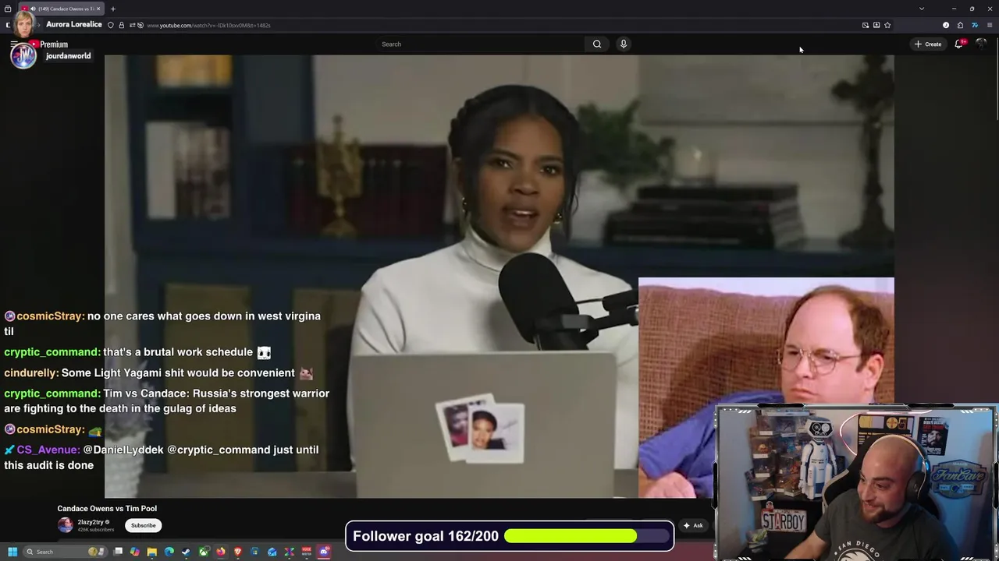Open the browser extensions puzzle icon
The image size is (999, 561).
[x=960, y=25]
